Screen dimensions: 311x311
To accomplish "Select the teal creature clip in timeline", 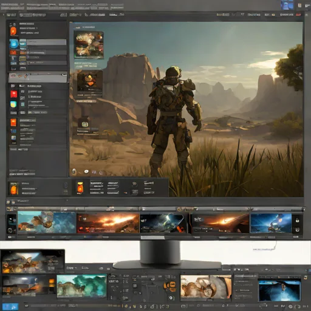I will [47, 223].
